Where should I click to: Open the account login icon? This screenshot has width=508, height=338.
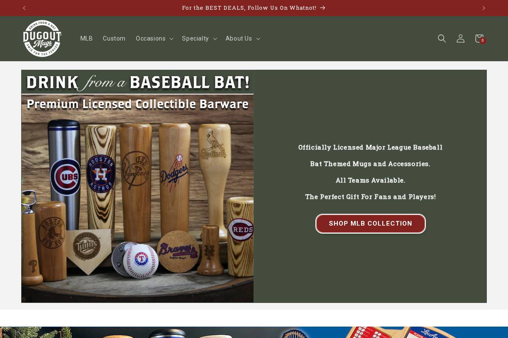[x=460, y=38]
